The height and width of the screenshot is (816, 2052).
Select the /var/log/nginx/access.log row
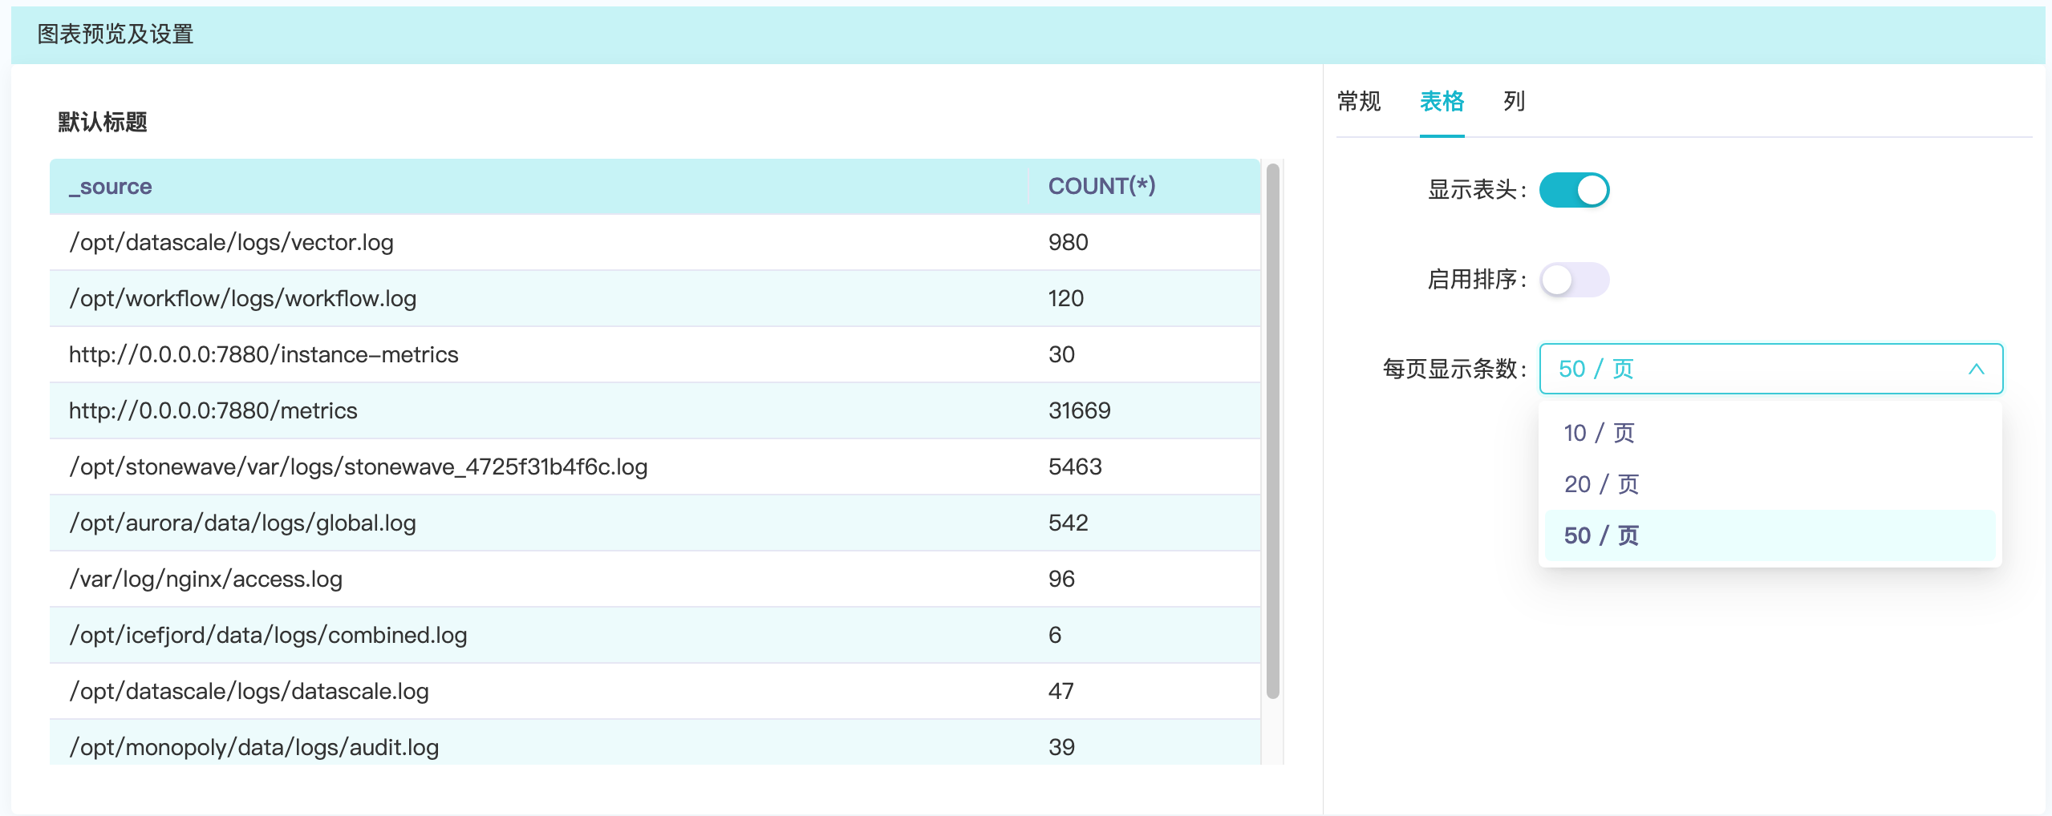(x=655, y=579)
